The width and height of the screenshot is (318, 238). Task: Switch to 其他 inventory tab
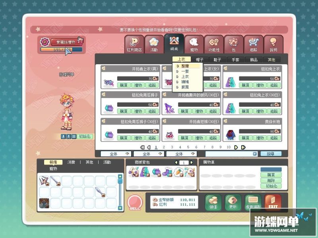[x=89, y=162]
